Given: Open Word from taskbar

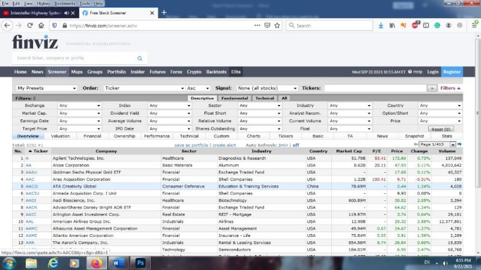Looking at the screenshot, I should [118, 263].
